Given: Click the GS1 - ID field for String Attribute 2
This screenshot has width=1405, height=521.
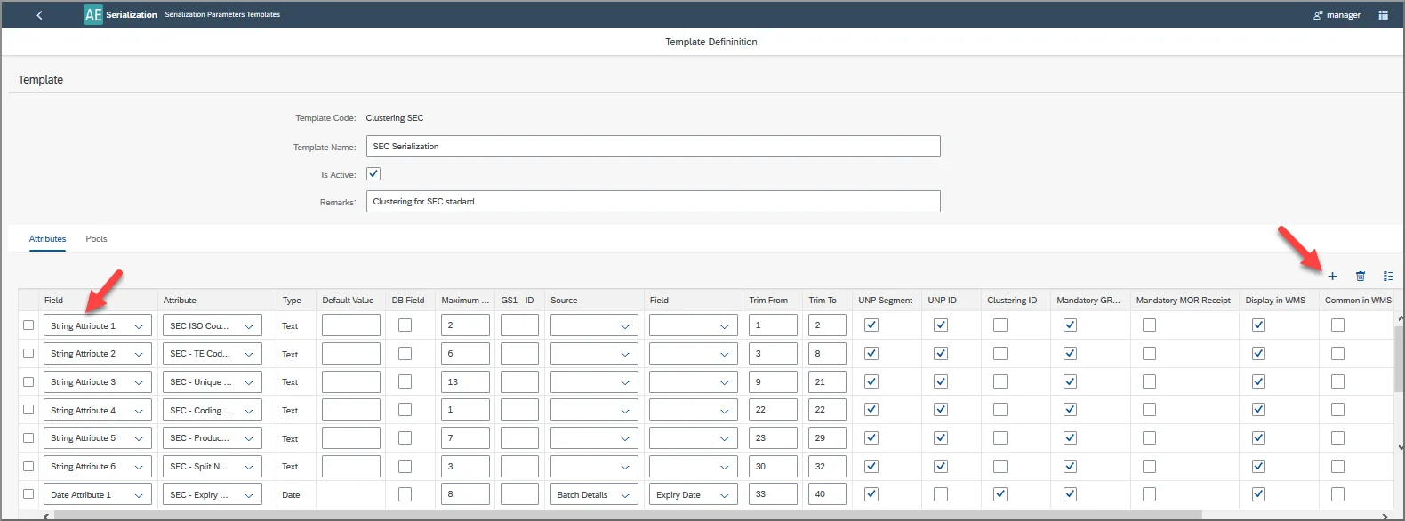Looking at the screenshot, I should tap(519, 354).
